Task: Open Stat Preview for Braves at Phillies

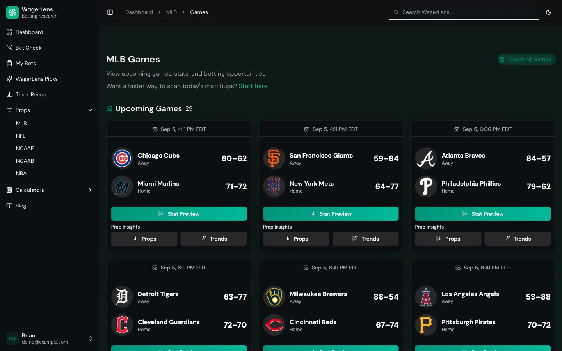Action: [483, 214]
